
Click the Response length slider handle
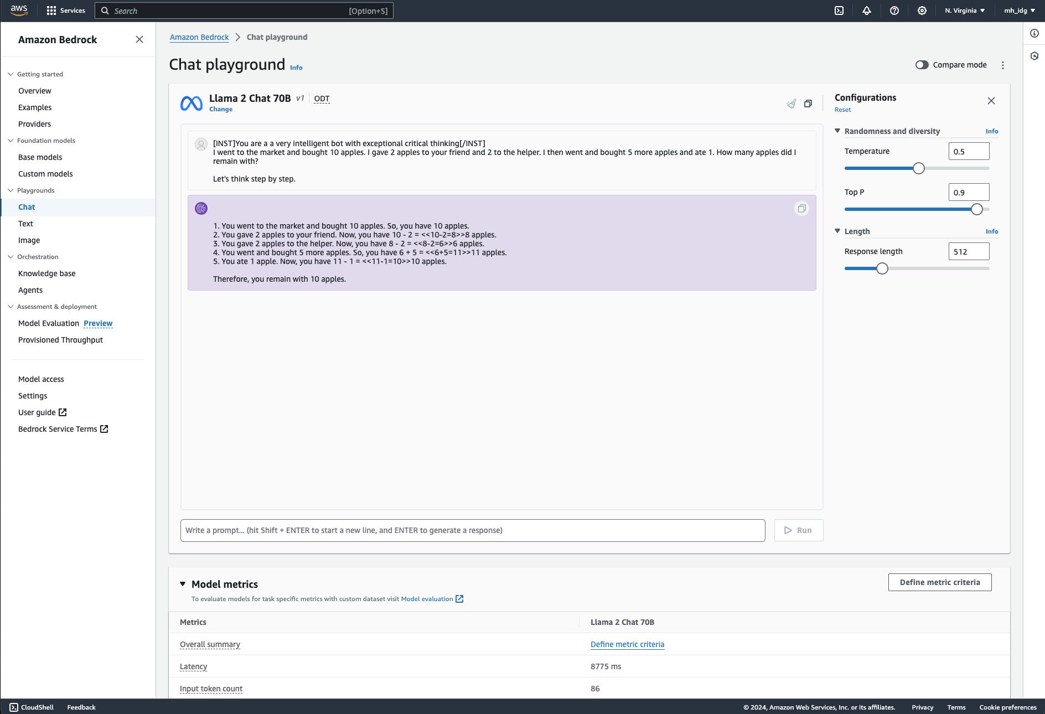(x=882, y=268)
